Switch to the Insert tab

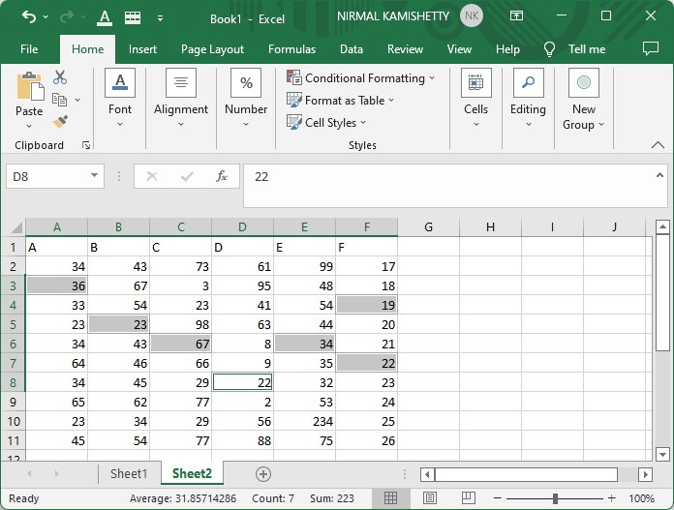142,49
